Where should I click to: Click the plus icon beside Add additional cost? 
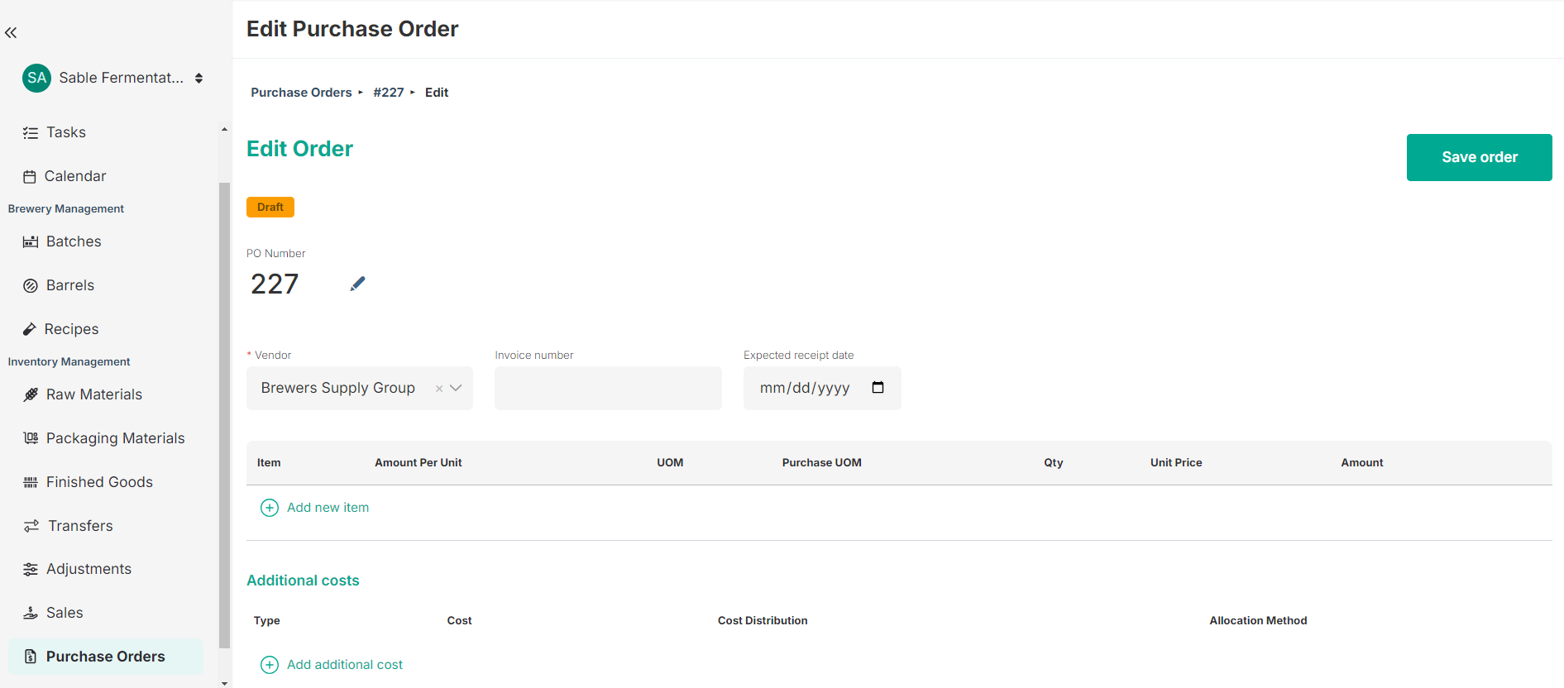(x=270, y=665)
